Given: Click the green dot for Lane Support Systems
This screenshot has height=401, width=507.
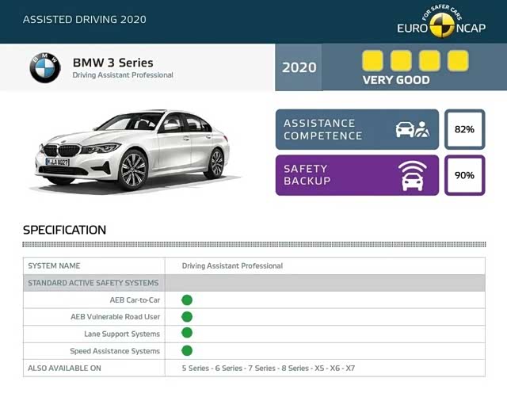Looking at the screenshot, I should pos(187,334).
